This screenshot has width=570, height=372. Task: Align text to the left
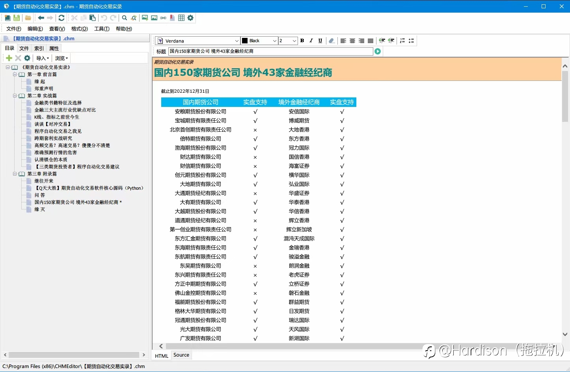pyautogui.click(x=343, y=41)
